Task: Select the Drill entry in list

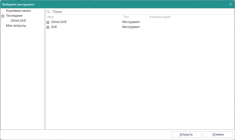Action: [54, 27]
